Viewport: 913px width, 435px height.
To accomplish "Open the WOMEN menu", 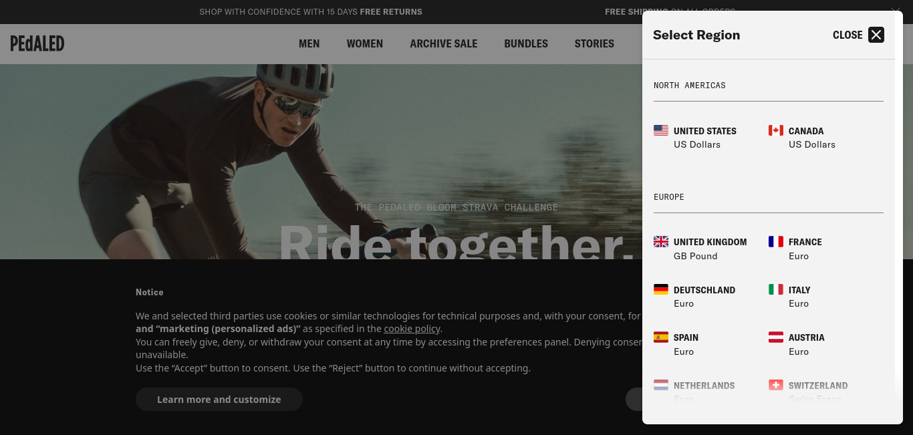I will [x=364, y=43].
